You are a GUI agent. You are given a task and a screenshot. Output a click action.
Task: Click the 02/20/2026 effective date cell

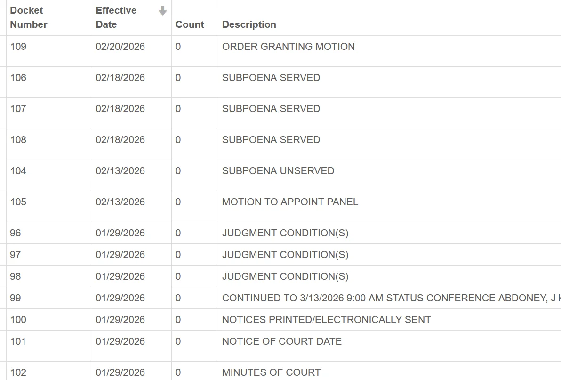(x=120, y=47)
